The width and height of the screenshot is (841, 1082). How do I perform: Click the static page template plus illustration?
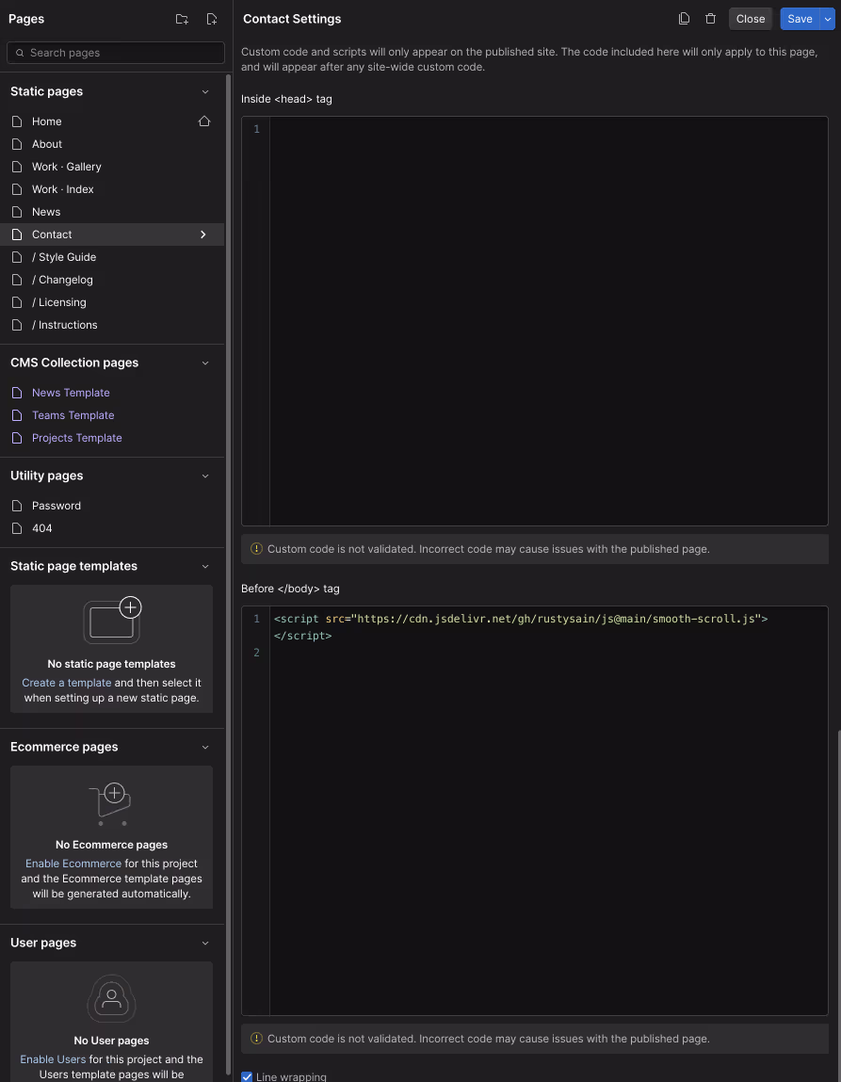click(x=112, y=620)
